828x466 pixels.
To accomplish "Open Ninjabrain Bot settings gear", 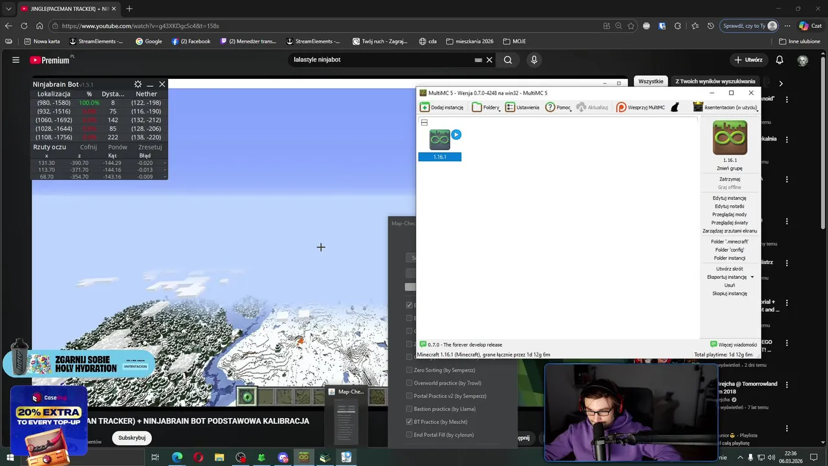I will (138, 84).
